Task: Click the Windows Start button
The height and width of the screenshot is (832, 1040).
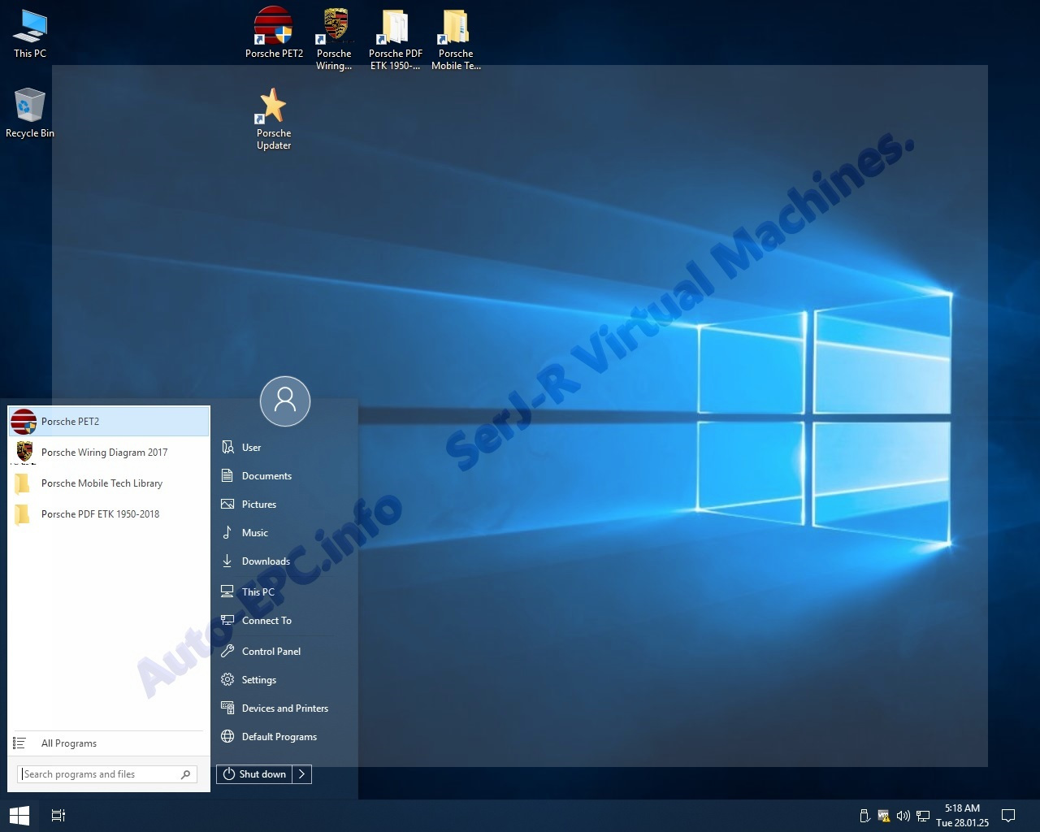Action: [19, 815]
